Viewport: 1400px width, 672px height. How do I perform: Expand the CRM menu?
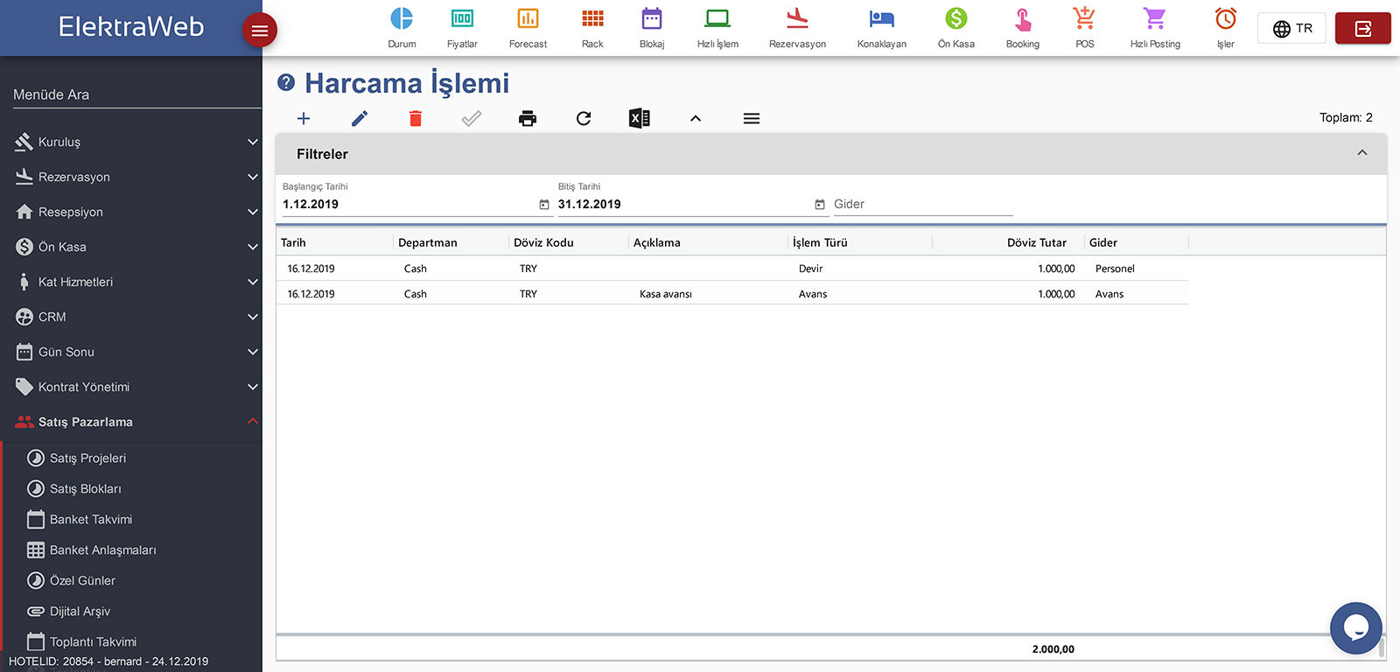(x=131, y=317)
